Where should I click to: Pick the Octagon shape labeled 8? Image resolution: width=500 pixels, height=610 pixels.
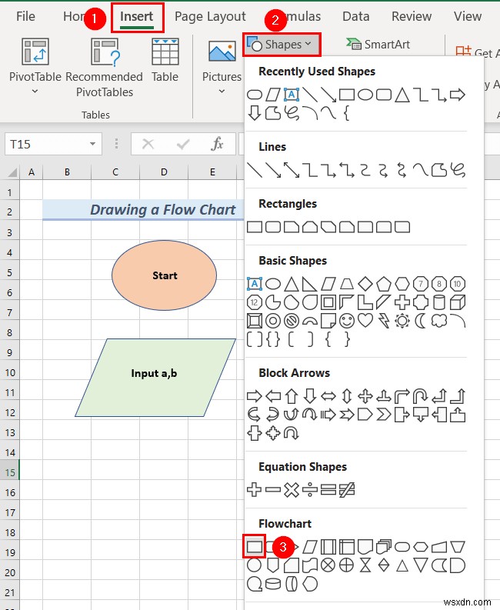(x=439, y=284)
